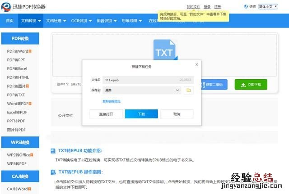Viewport: 289px width, 194px height.
Task: Click the TXT file icon
Action: (x=165, y=50)
